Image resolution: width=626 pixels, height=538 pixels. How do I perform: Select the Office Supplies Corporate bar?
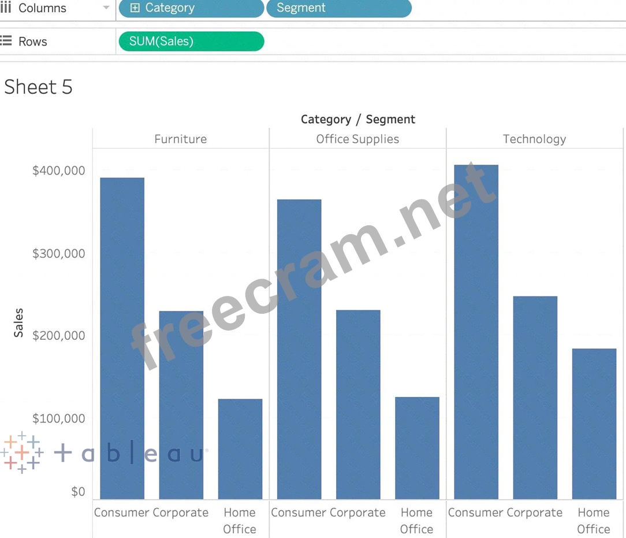358,405
